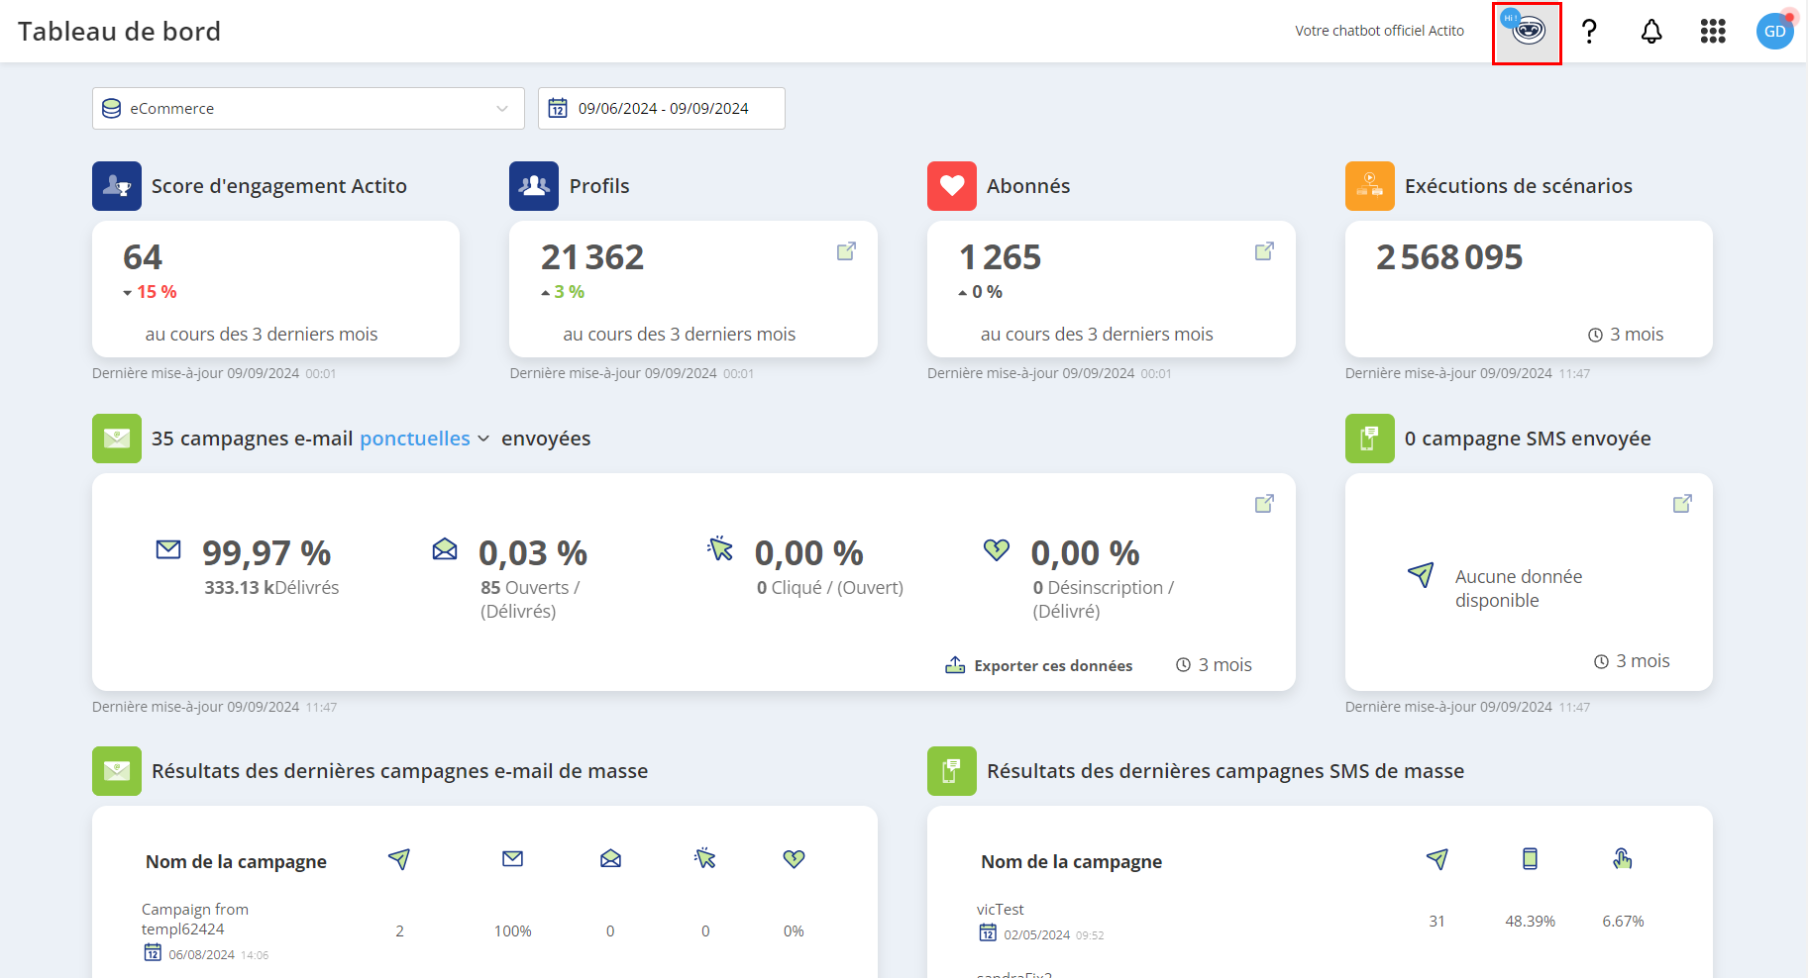Open SMS campaign card external link
This screenshot has height=978, width=1808.
point(1682,504)
